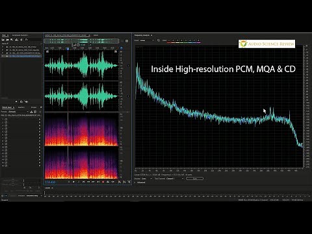Viewport: 312px width, 234px height.
Task: Toggle the blue spectral display icon above waveform
Action: [x=122, y=48]
